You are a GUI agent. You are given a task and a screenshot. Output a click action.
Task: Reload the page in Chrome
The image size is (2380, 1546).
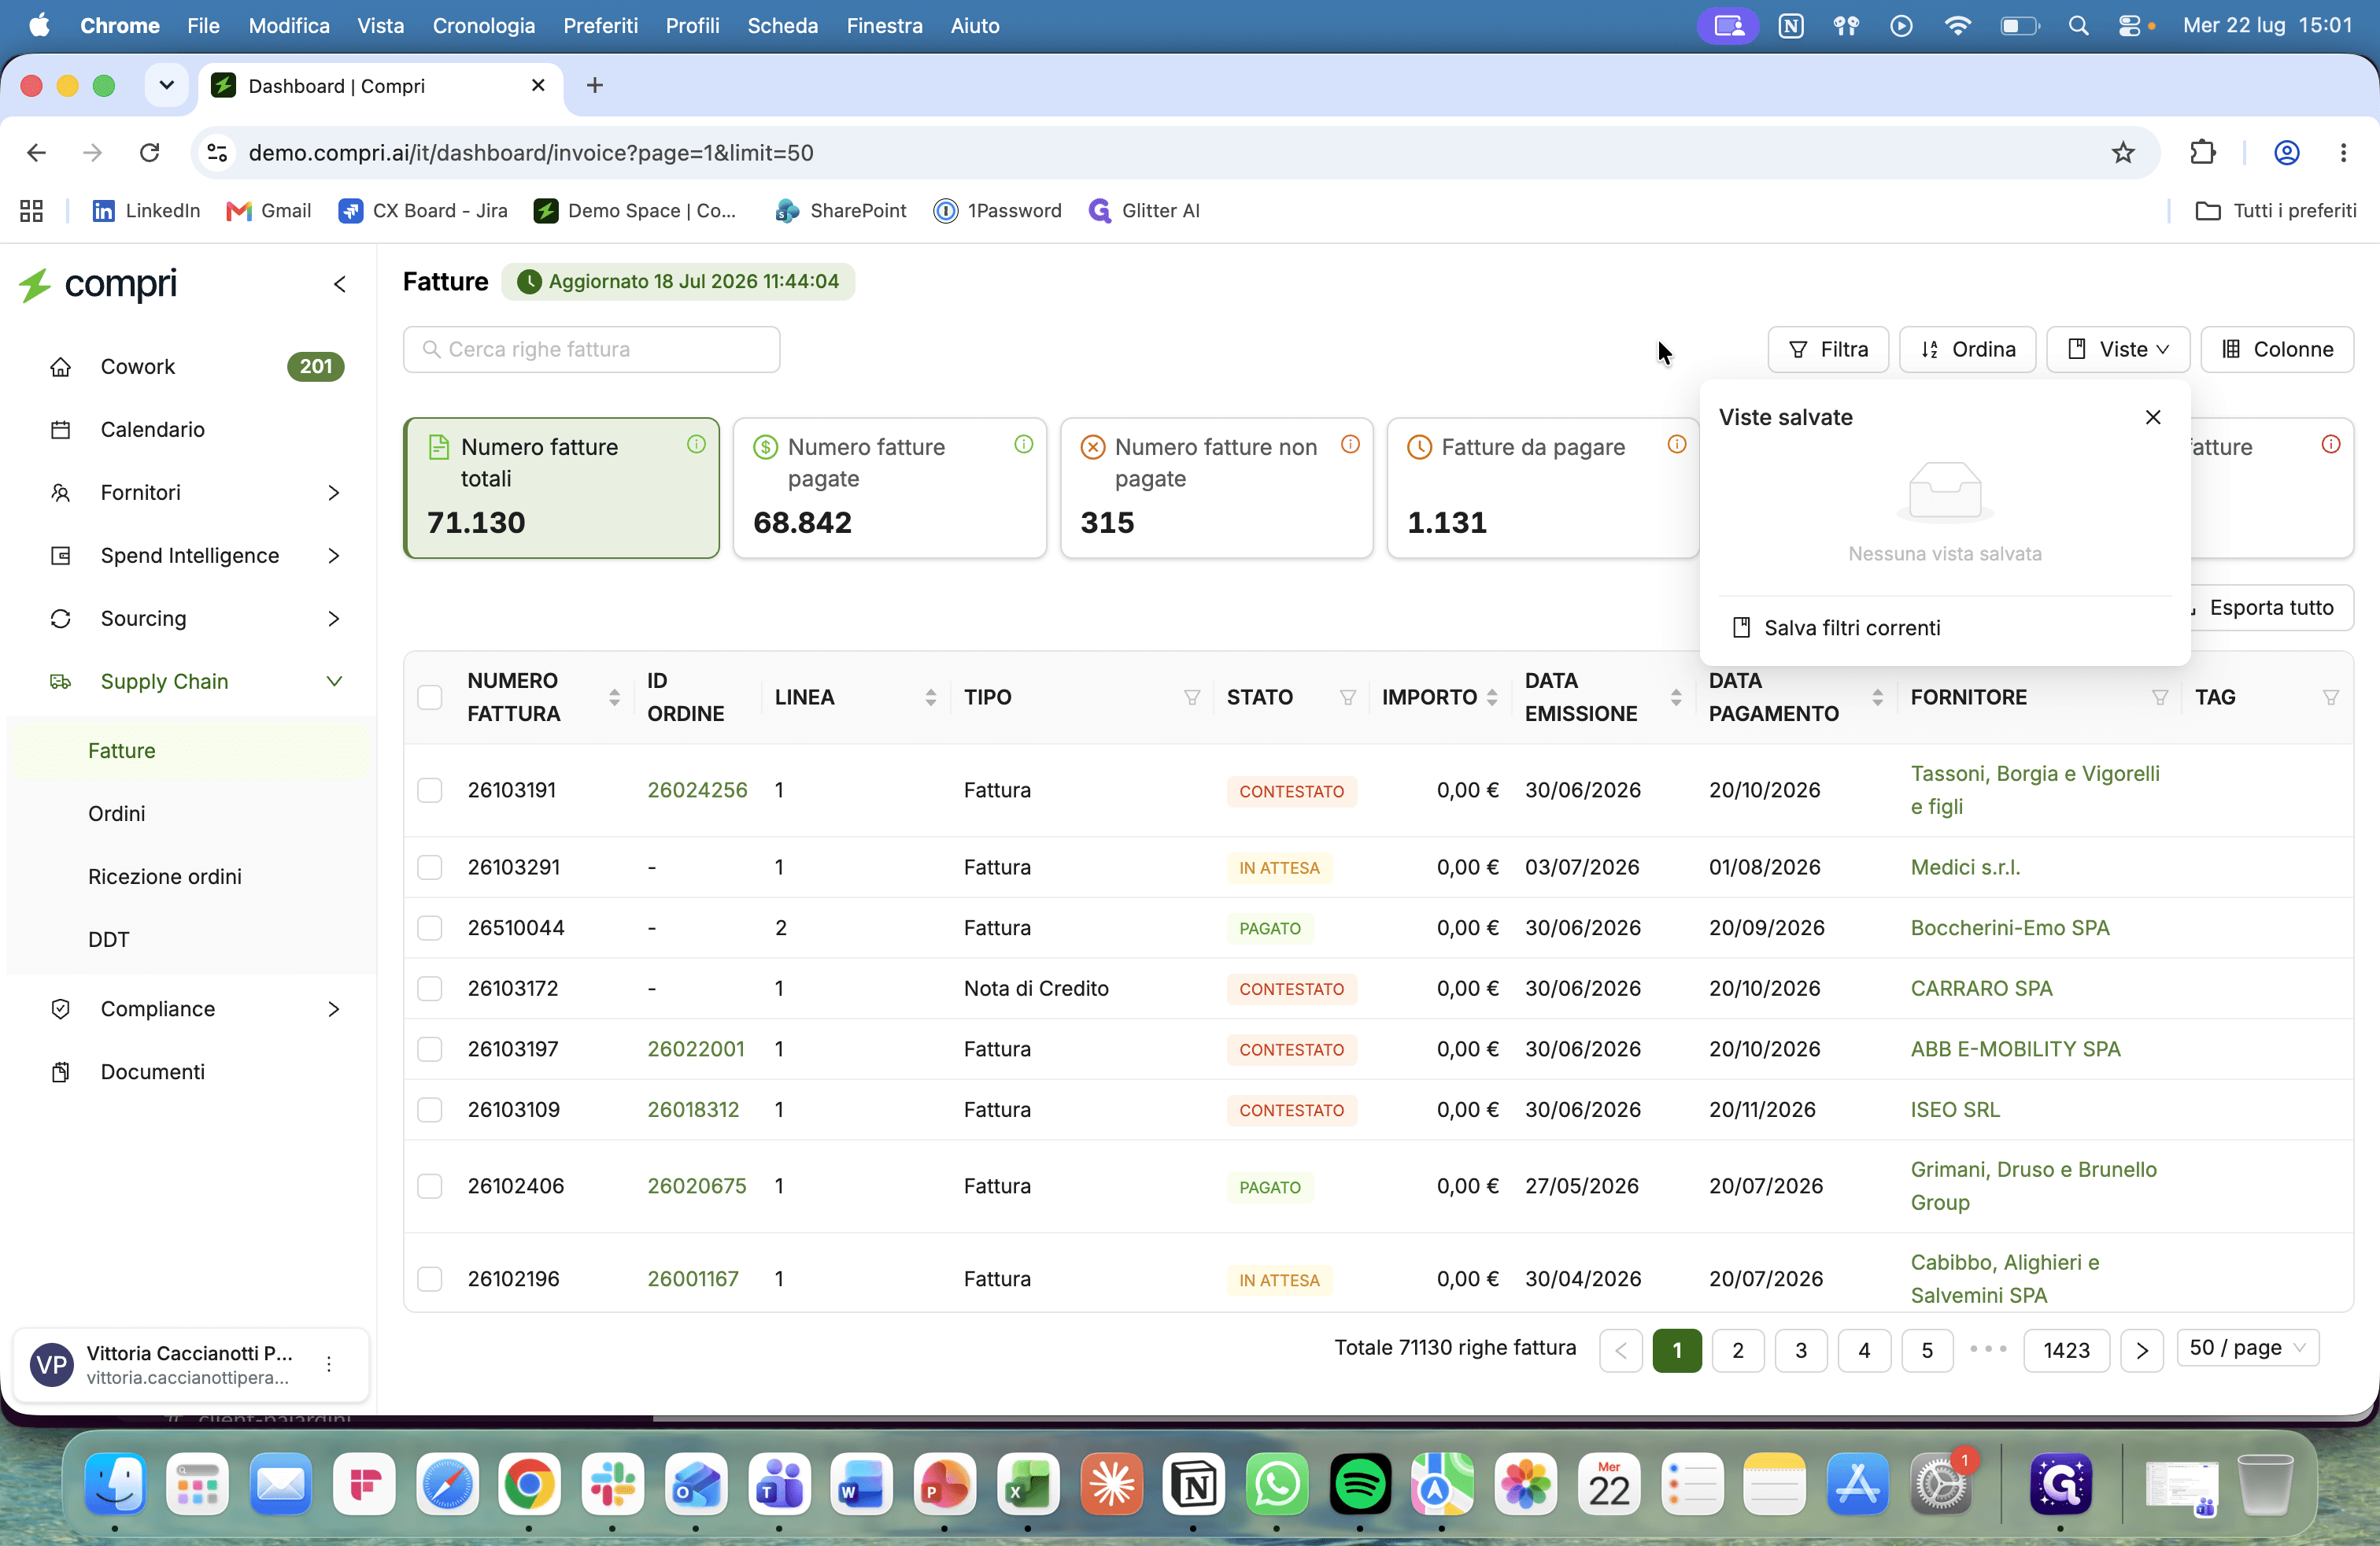(150, 153)
